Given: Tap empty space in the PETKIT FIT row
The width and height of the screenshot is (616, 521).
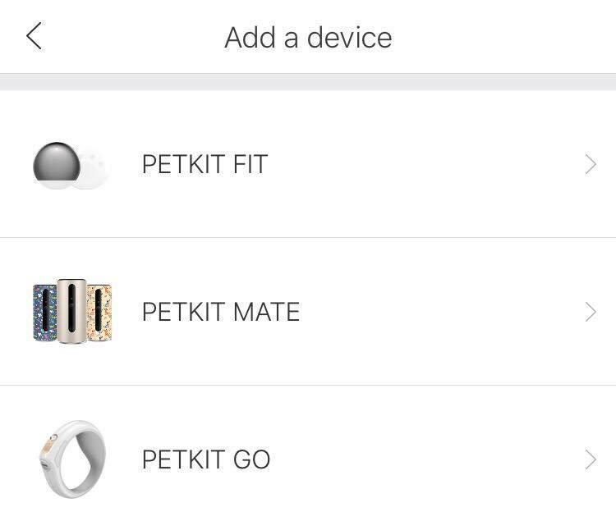Looking at the screenshot, I should (x=426, y=164).
